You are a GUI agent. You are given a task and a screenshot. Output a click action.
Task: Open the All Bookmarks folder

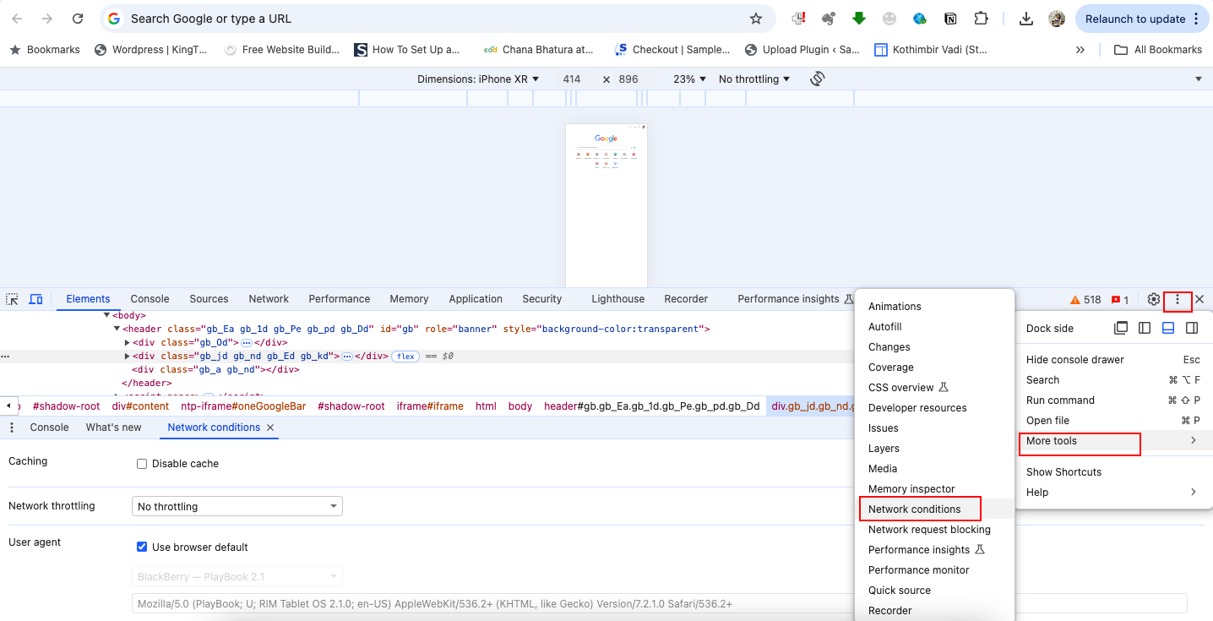1158,50
